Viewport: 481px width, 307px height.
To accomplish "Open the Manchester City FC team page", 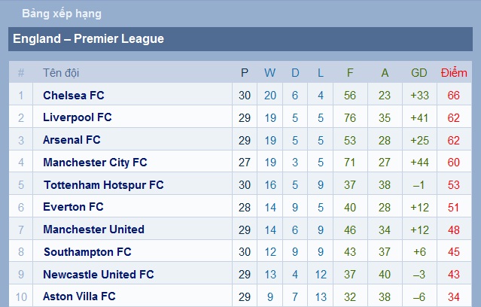I will point(95,163).
